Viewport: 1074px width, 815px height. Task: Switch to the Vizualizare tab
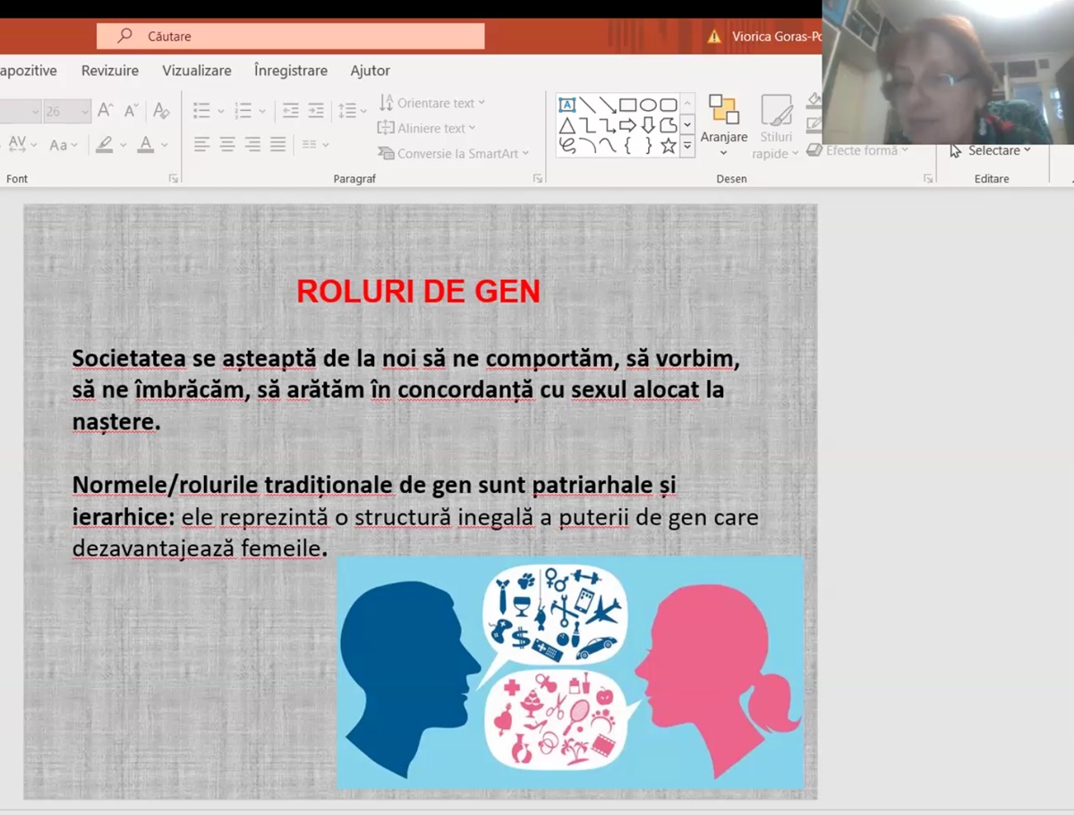pyautogui.click(x=196, y=71)
